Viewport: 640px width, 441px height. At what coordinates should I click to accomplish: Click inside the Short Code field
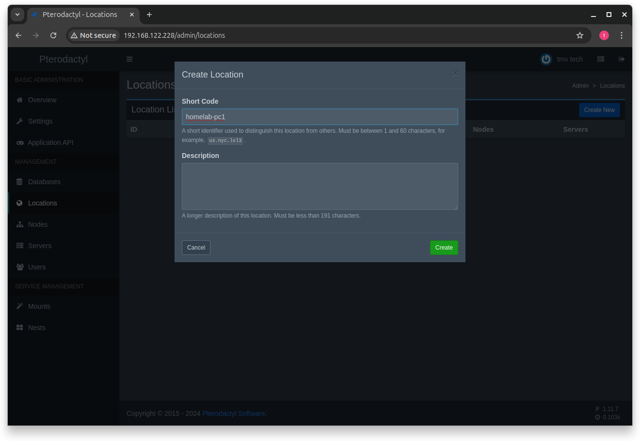coord(320,117)
